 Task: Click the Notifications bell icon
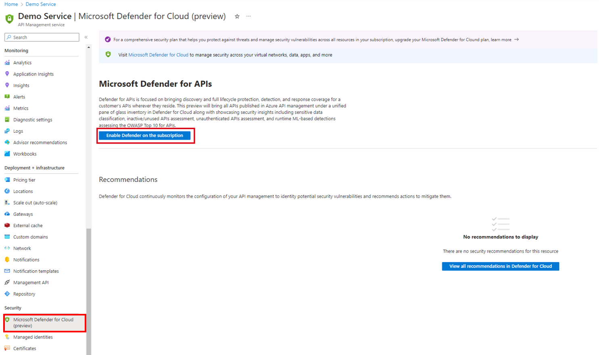coord(7,260)
